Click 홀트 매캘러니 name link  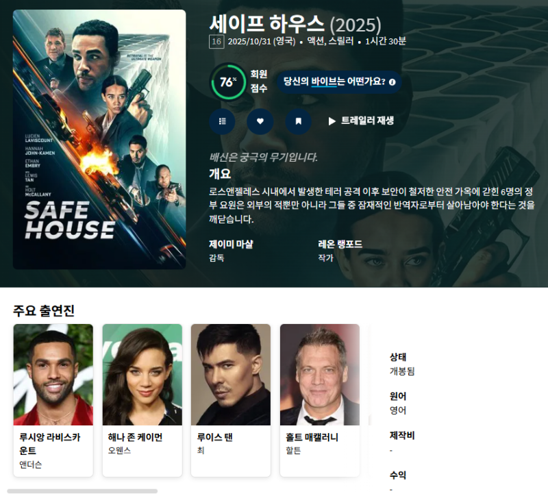312,437
